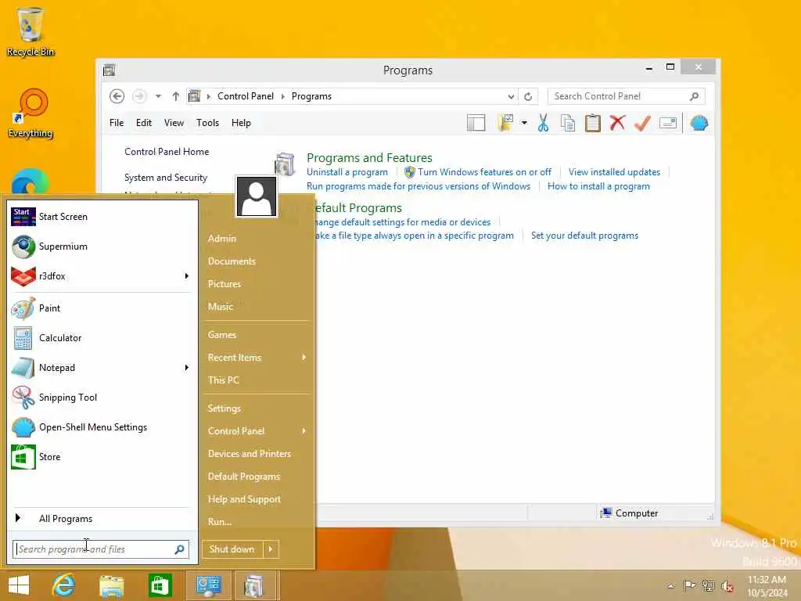Open Shut down options arrow

271,549
